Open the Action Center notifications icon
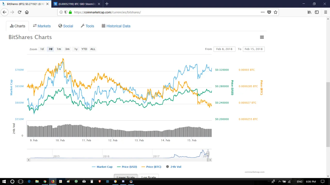Viewport: 330px width, 185px height. [x=323, y=182]
